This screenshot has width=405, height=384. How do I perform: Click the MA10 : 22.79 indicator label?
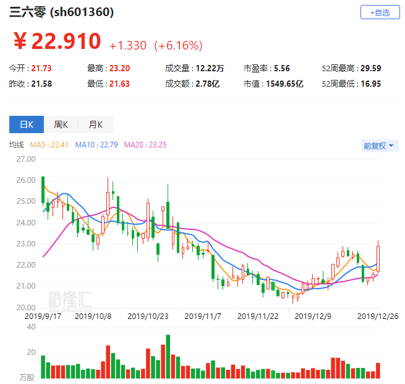tap(96, 145)
